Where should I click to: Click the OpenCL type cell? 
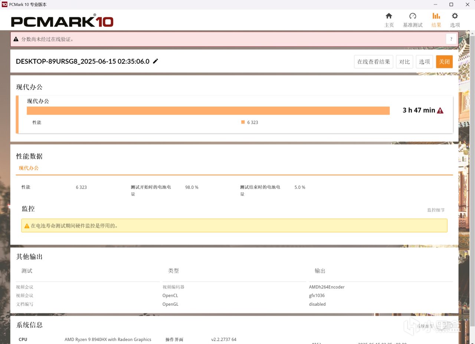tap(170, 295)
